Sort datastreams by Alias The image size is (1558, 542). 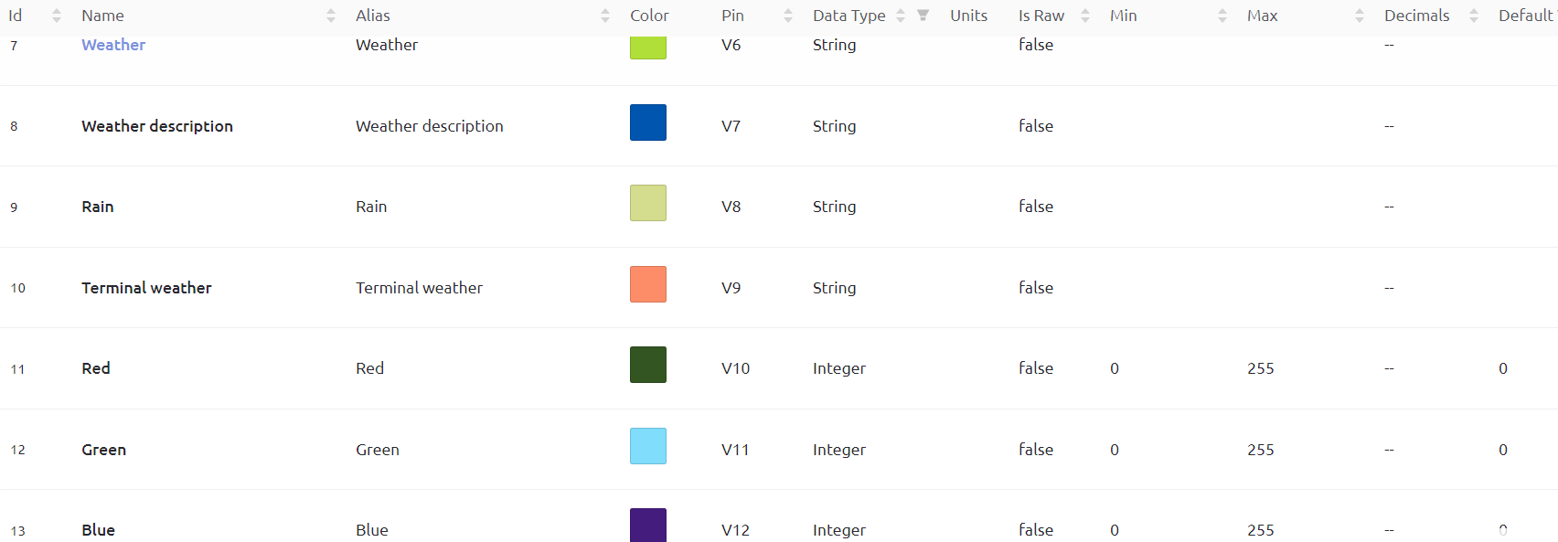click(604, 16)
